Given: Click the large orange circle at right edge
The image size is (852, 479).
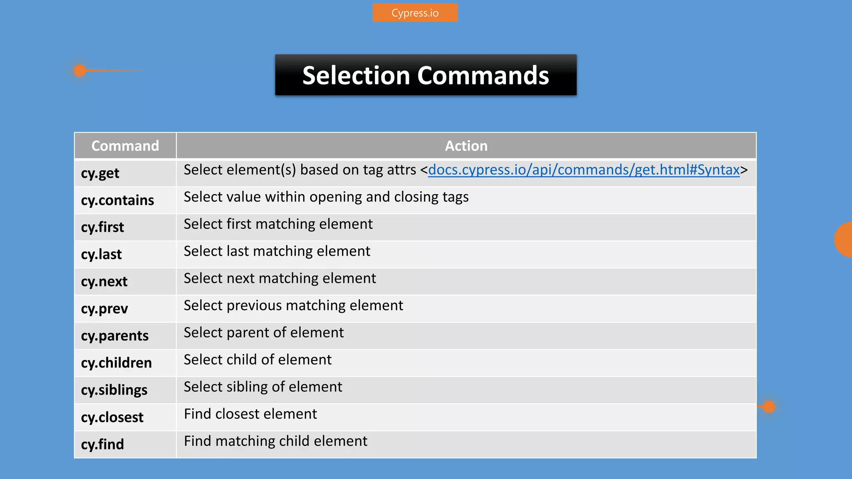Looking at the screenshot, I should pyautogui.click(x=844, y=239).
